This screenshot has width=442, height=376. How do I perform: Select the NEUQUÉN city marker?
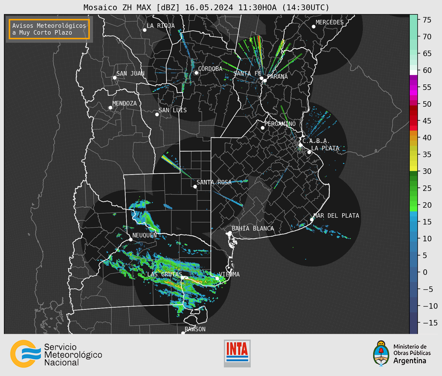(130, 240)
